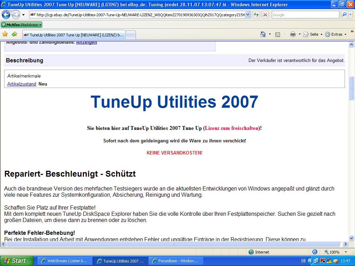
Task: Open the Windows Start menu
Action: 17,261
